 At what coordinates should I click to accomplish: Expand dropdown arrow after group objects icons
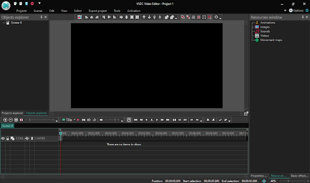[x=176, y=18]
